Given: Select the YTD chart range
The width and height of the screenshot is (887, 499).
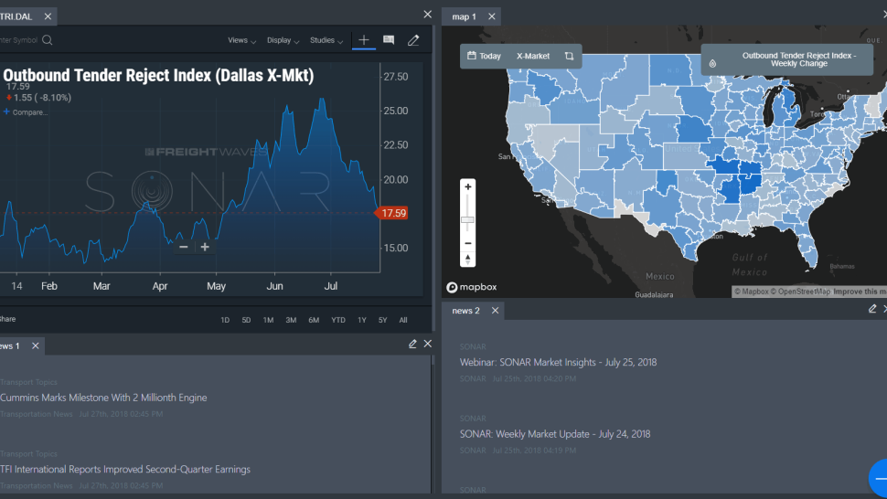Looking at the screenshot, I should click(338, 320).
